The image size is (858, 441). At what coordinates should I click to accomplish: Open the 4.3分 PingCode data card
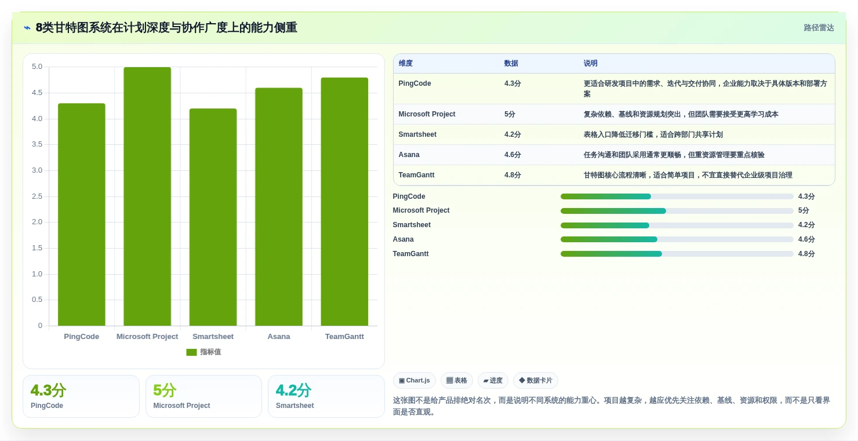81,396
